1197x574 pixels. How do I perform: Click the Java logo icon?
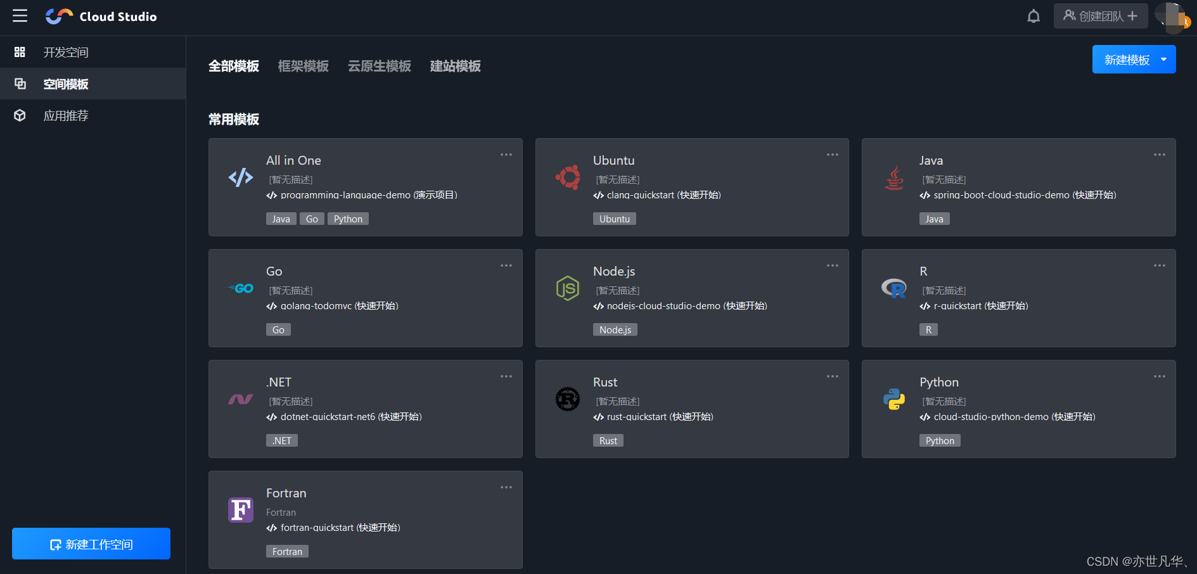[x=894, y=177]
